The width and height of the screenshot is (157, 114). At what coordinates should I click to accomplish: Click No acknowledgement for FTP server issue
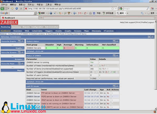[108, 93]
